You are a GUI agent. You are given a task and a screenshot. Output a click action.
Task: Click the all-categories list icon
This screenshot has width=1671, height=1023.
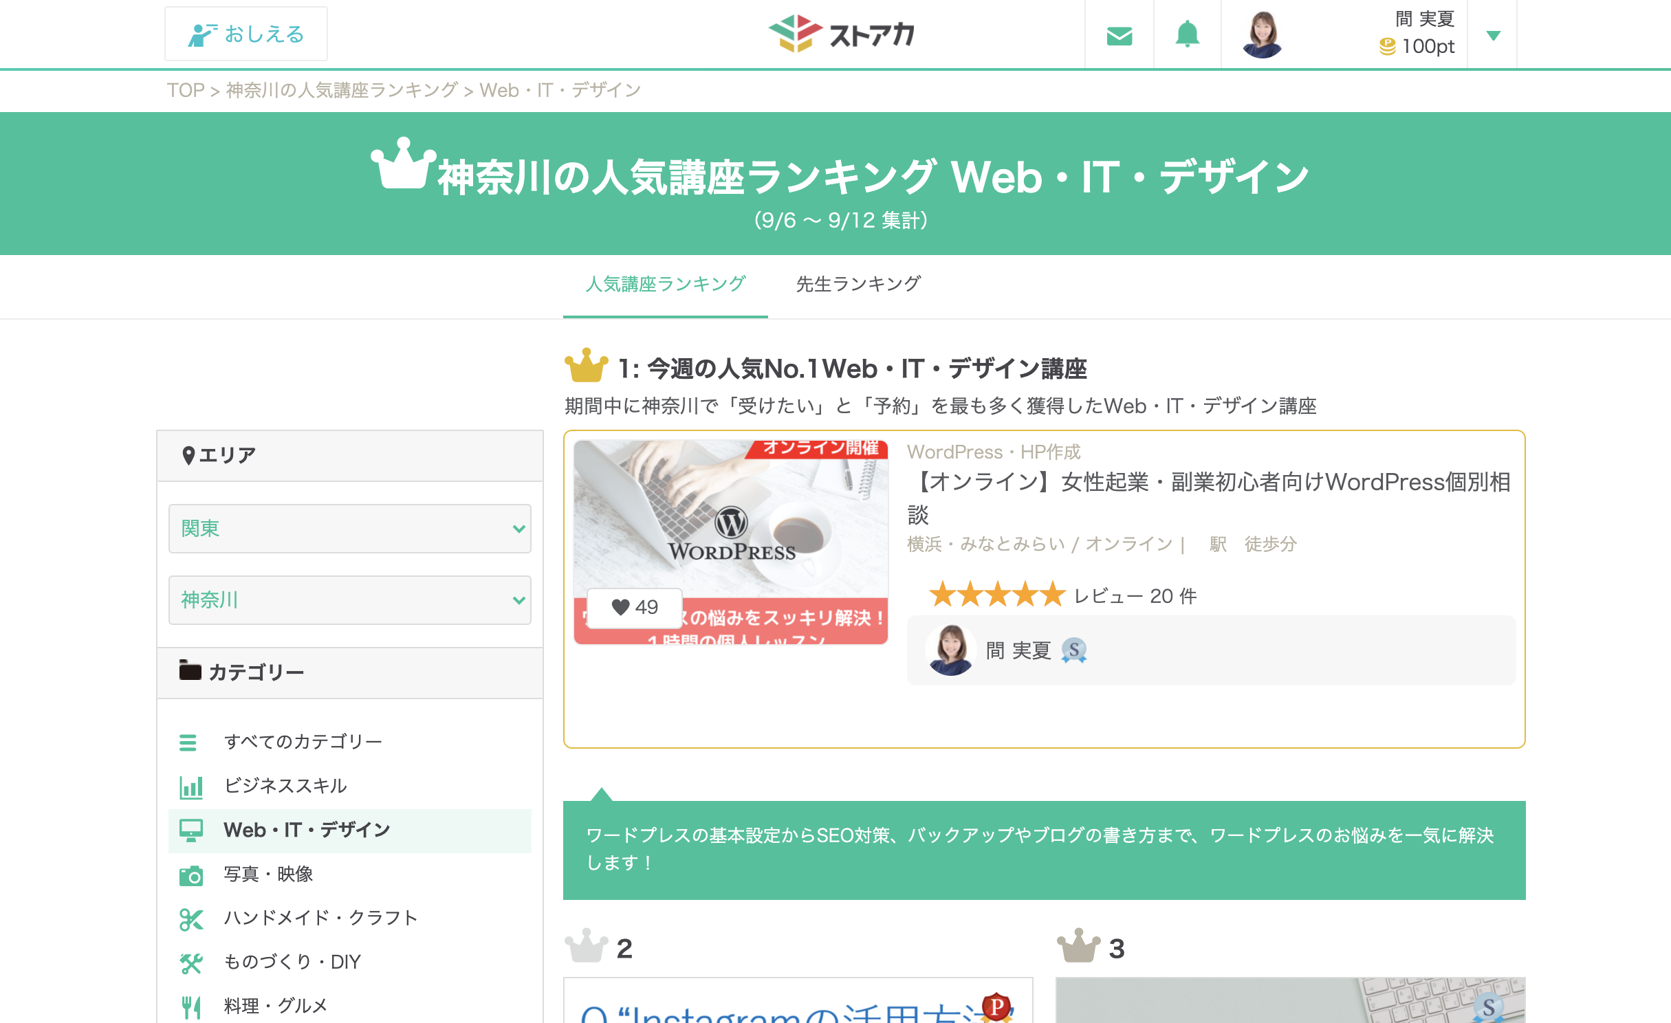tap(188, 742)
